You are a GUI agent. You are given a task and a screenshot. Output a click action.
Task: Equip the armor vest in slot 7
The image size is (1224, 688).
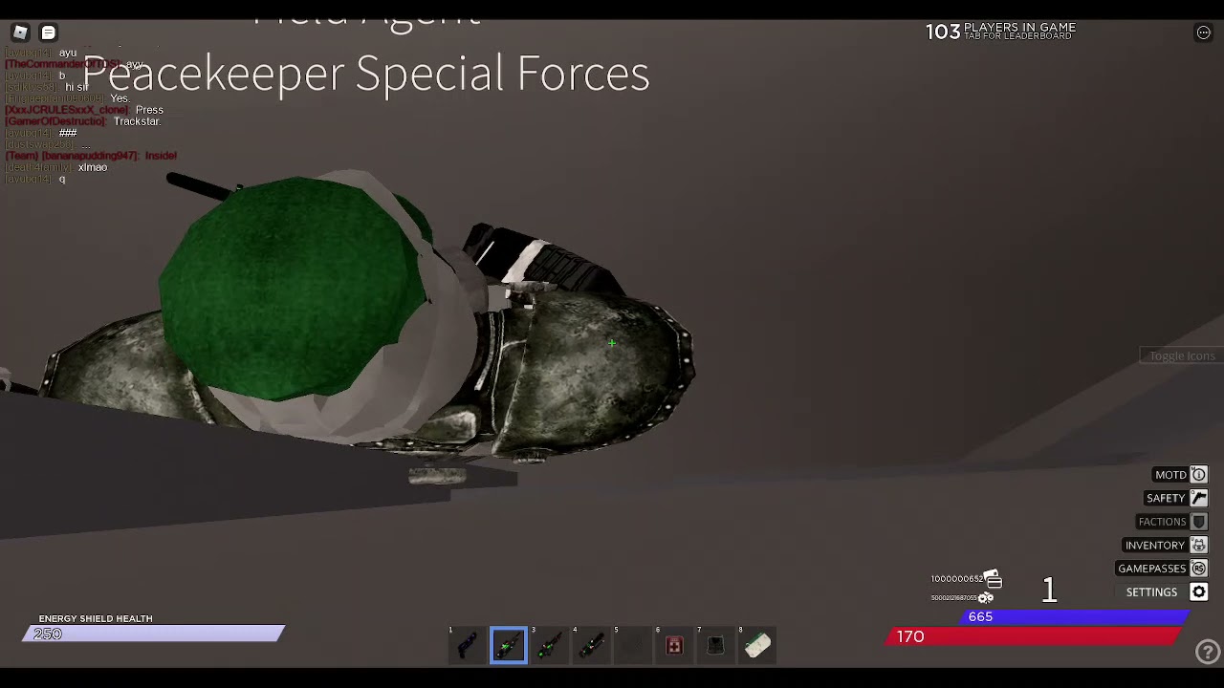click(715, 646)
